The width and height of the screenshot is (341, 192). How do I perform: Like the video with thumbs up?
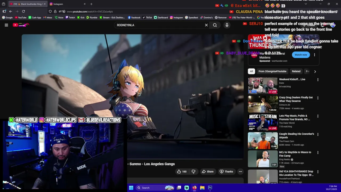point(182,171)
